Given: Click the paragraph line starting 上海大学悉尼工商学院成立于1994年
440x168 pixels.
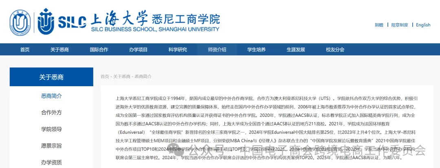Looking at the screenshot, I should click(267, 99).
